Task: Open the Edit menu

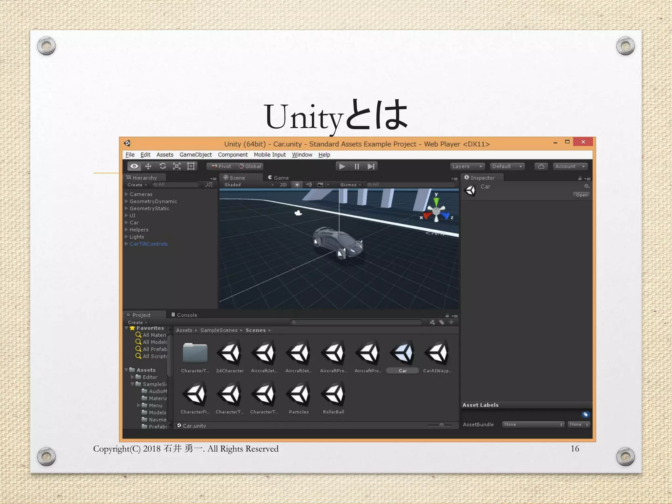Action: 145,155
